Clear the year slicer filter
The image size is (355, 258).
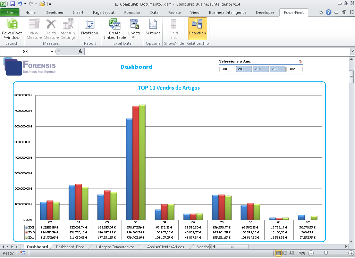(300, 61)
